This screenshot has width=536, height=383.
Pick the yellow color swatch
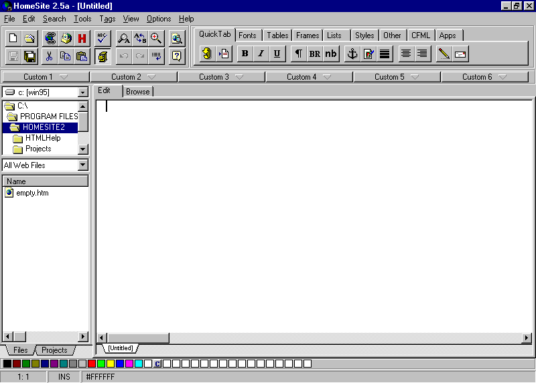(x=111, y=364)
